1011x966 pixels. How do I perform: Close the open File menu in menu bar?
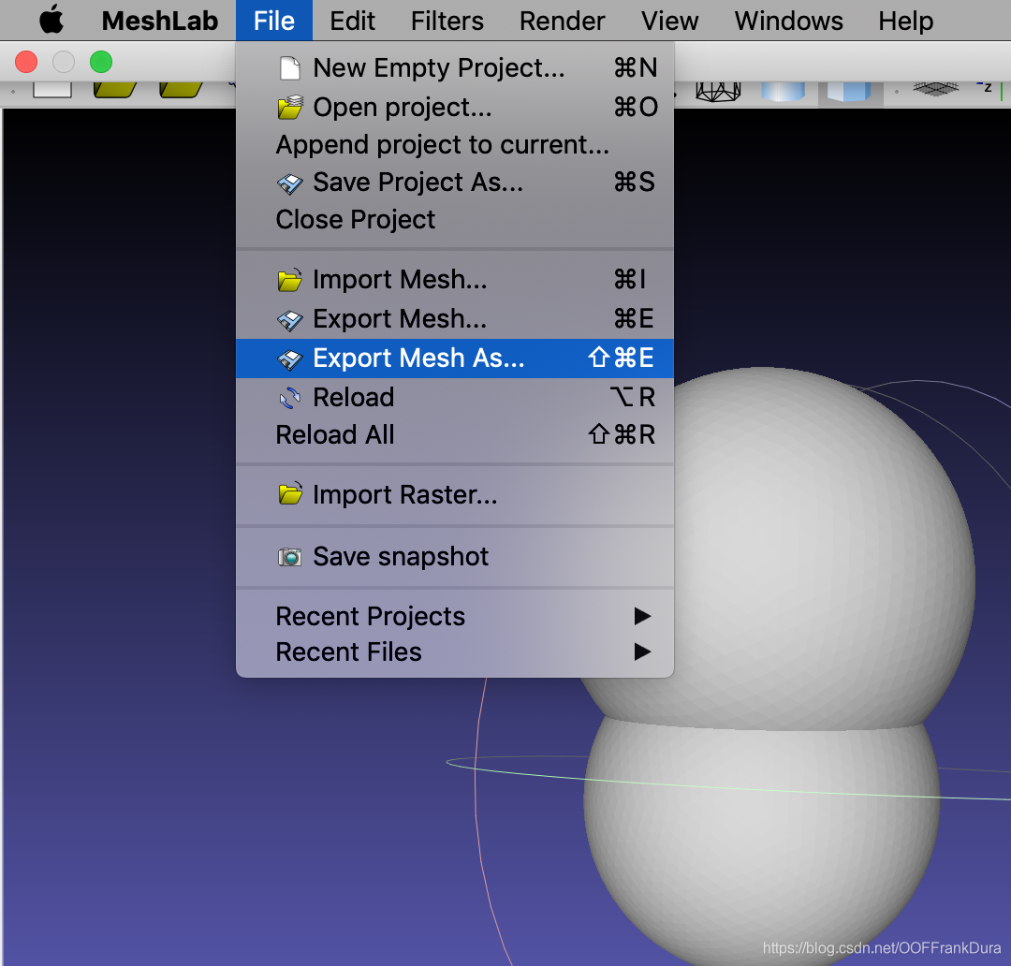pyautogui.click(x=274, y=21)
